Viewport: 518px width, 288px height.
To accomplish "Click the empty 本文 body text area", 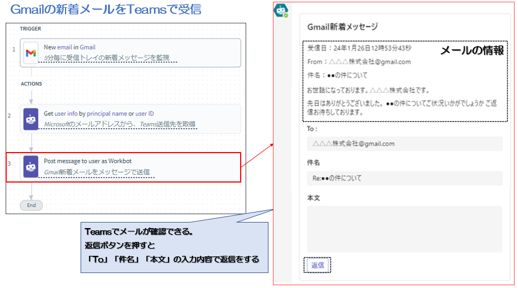I will point(405,229).
